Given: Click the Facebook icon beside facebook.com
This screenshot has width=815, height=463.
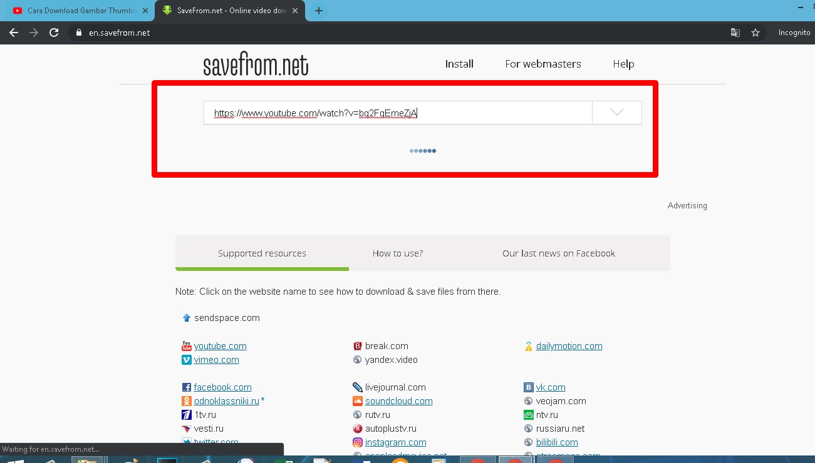Looking at the screenshot, I should (x=186, y=387).
